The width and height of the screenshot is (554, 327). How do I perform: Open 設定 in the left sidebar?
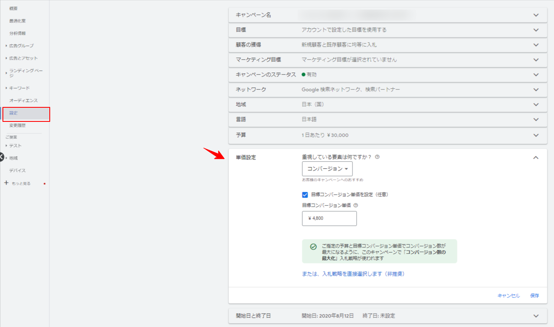click(x=14, y=113)
